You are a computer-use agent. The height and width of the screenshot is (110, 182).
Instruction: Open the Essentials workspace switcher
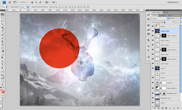coord(173,2)
